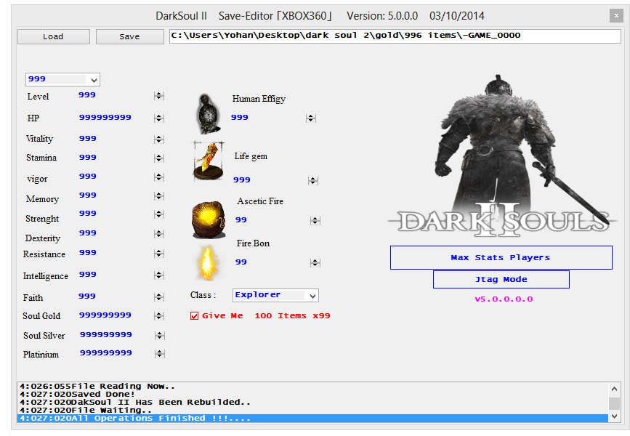The width and height of the screenshot is (630, 436).
Task: Click the Level value spinner arrows
Action: point(158,96)
